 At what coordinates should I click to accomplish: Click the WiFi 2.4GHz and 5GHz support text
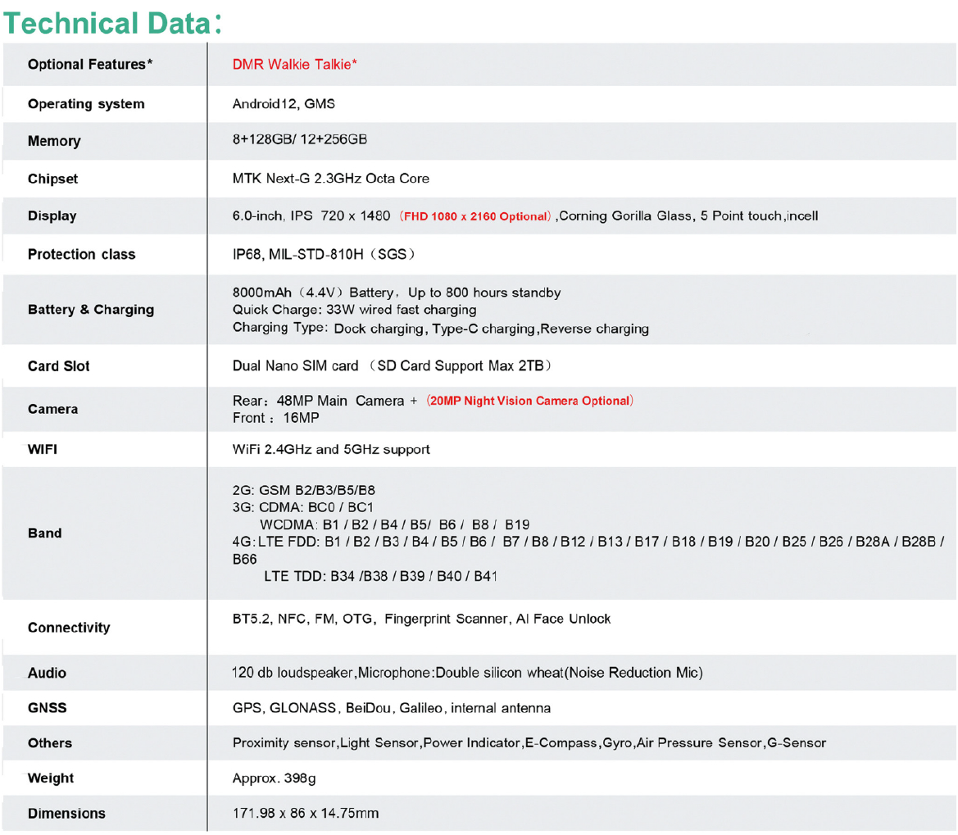pyautogui.click(x=331, y=450)
